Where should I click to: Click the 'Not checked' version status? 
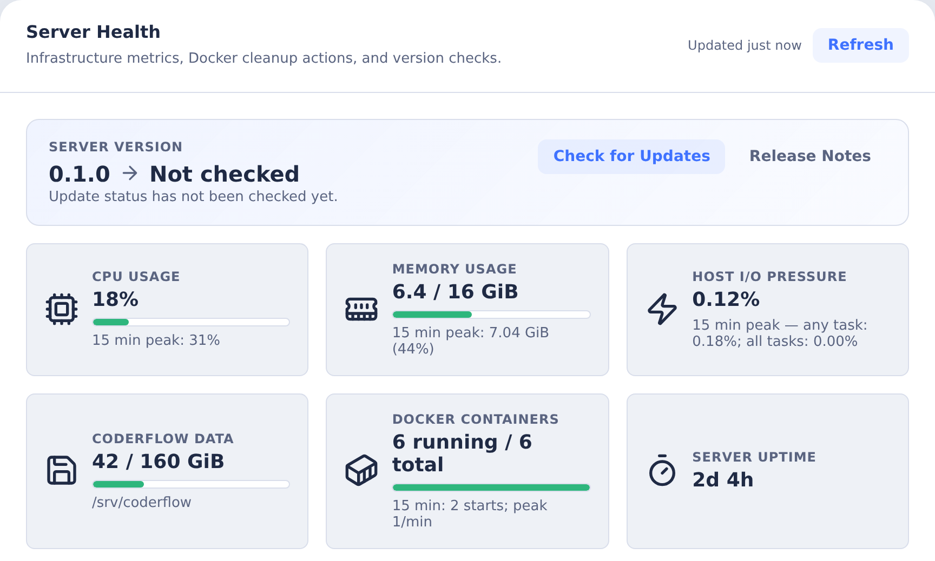click(x=225, y=174)
